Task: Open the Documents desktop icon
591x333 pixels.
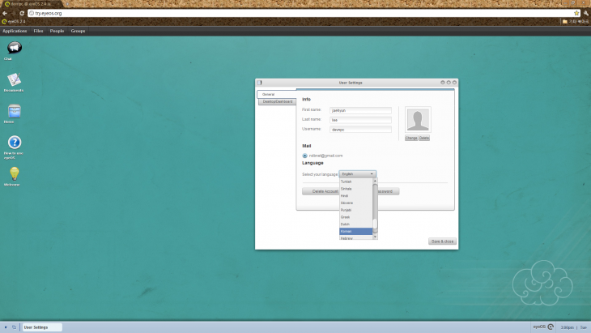Action: pos(14,79)
